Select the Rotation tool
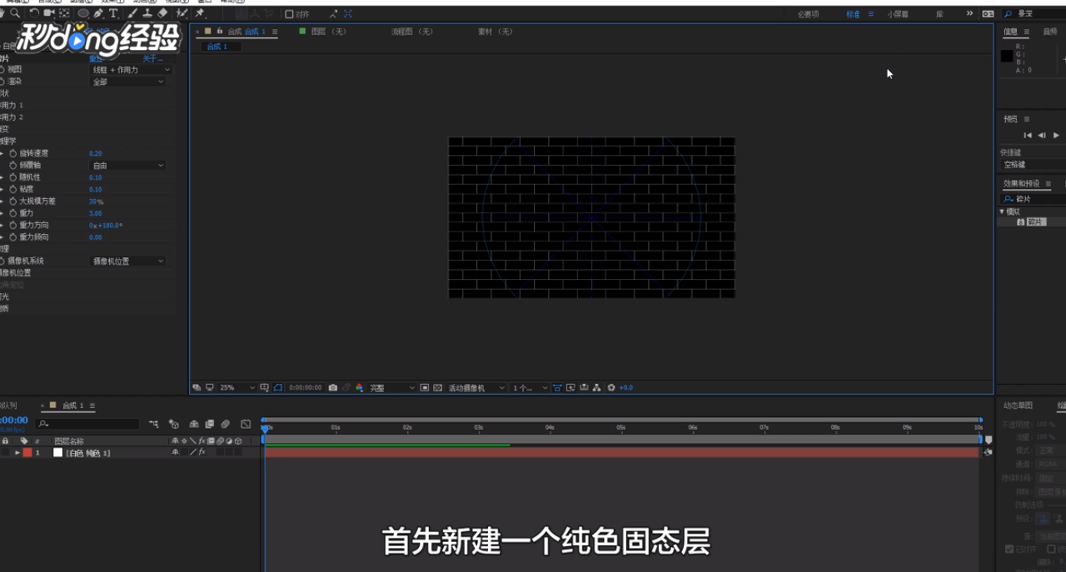 [x=33, y=13]
